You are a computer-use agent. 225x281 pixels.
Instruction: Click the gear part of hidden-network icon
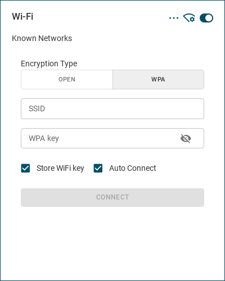click(192, 19)
